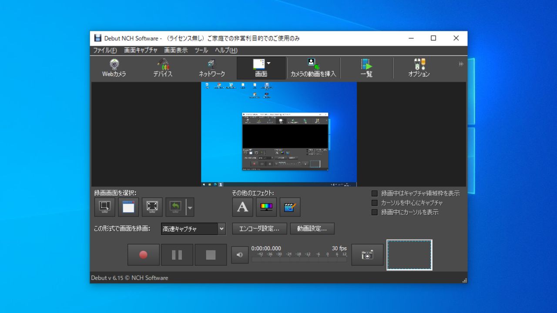Screen dimensions: 557x313
Task: Enable 録画中にカーソルを表示 checkbox
Action: 375,213
